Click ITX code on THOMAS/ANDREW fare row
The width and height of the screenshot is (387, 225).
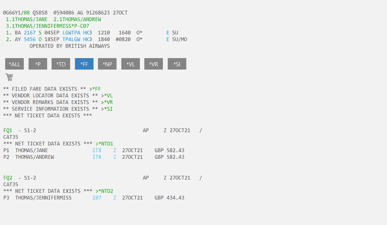click(97, 157)
